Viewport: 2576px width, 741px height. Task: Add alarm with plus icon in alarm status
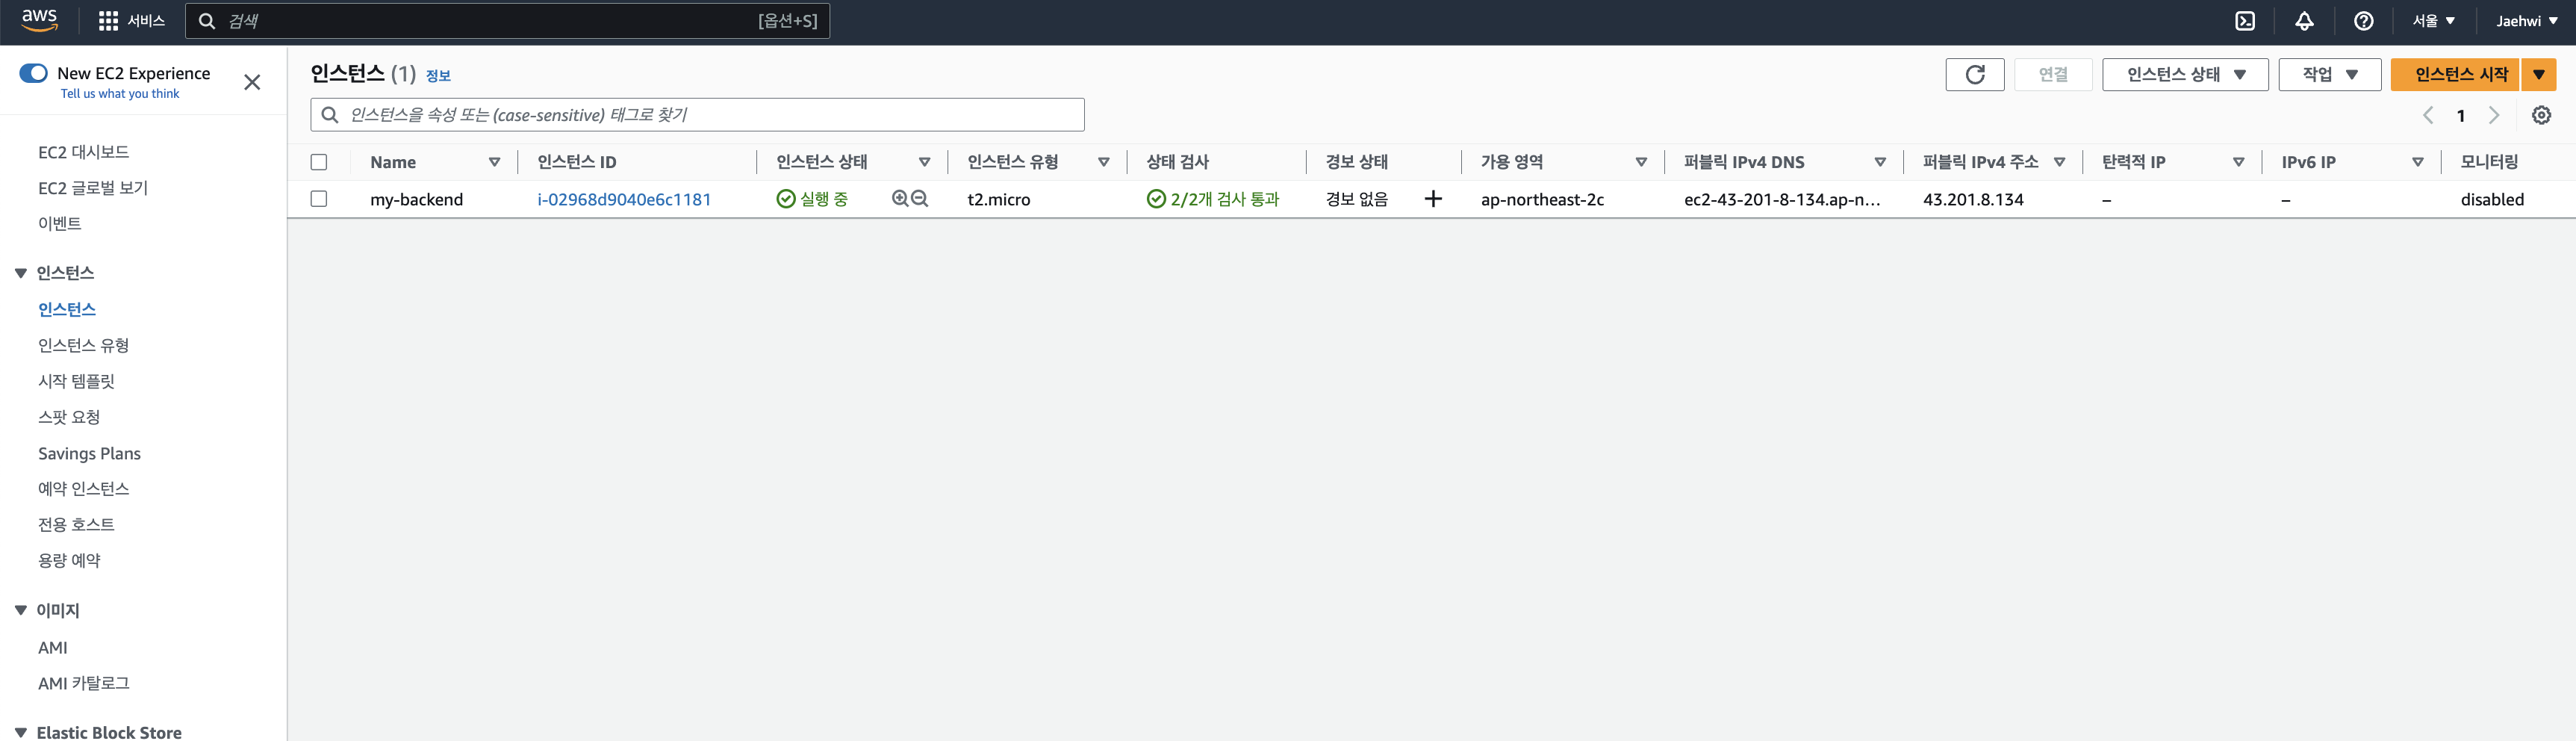click(1433, 199)
